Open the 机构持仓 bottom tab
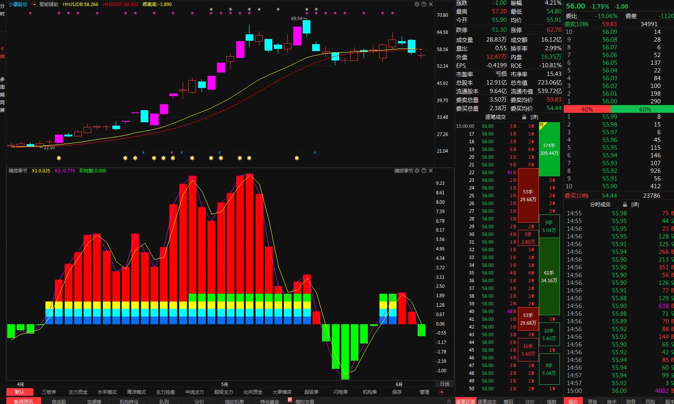Screen dimensions: 674x404 pyautogui.click(x=129, y=401)
